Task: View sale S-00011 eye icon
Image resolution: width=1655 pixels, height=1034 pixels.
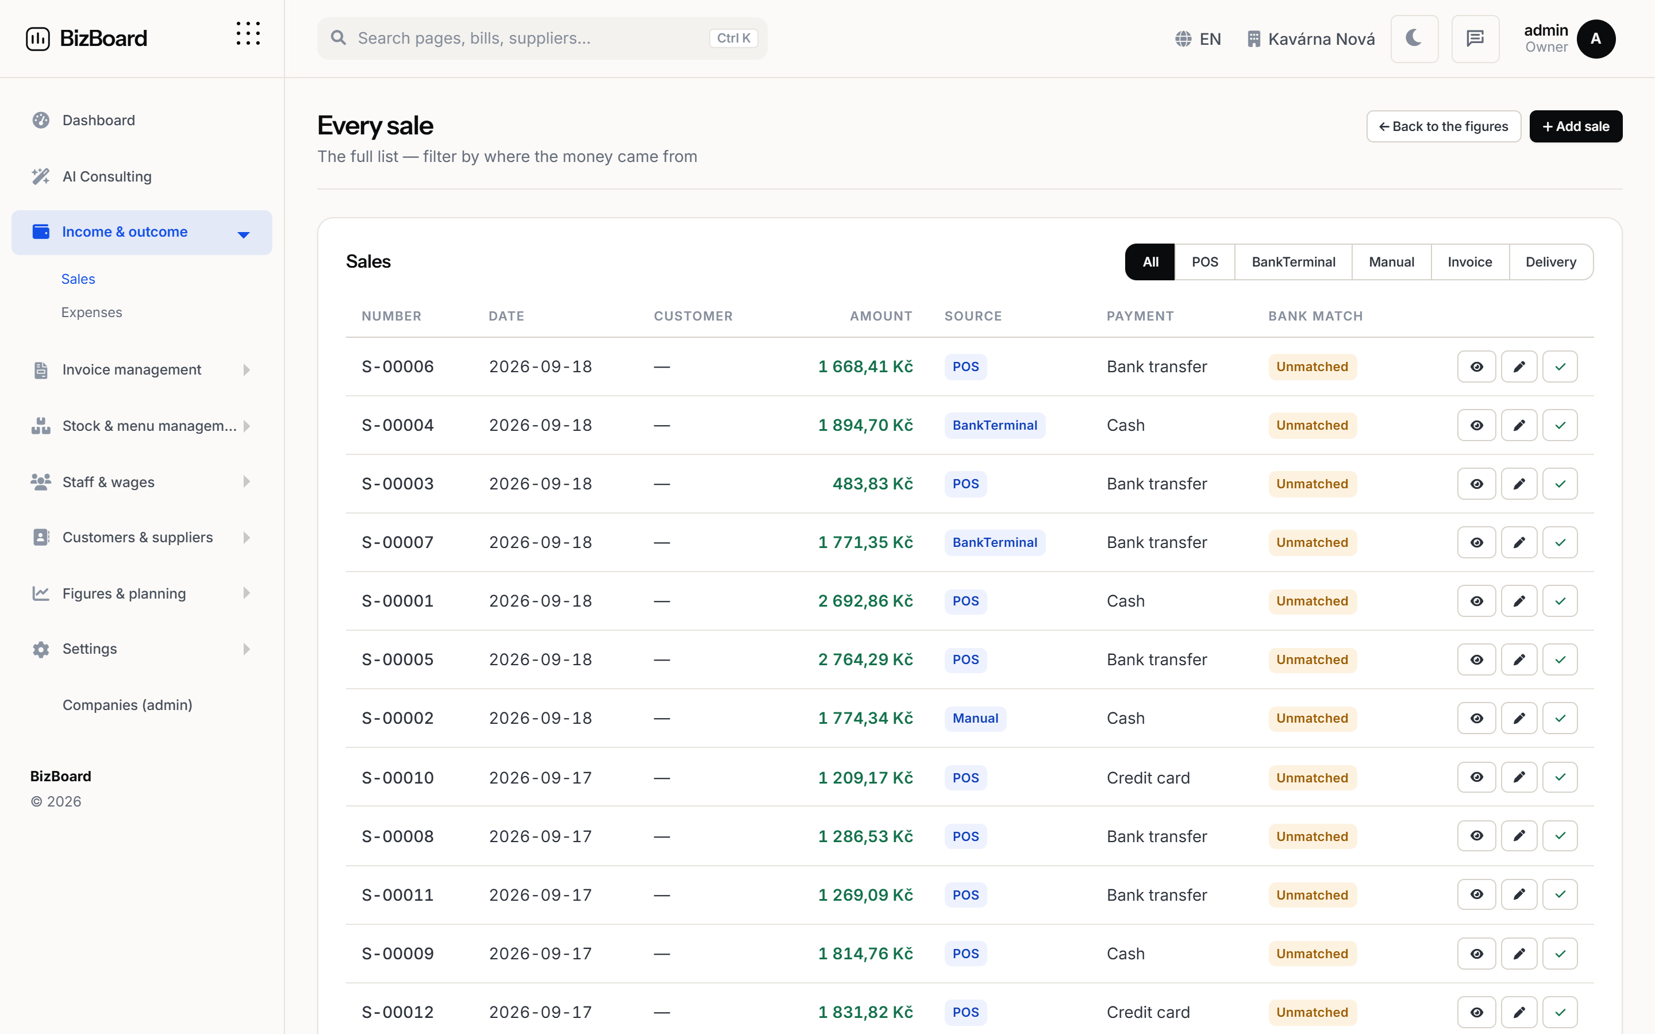Action: 1476,894
